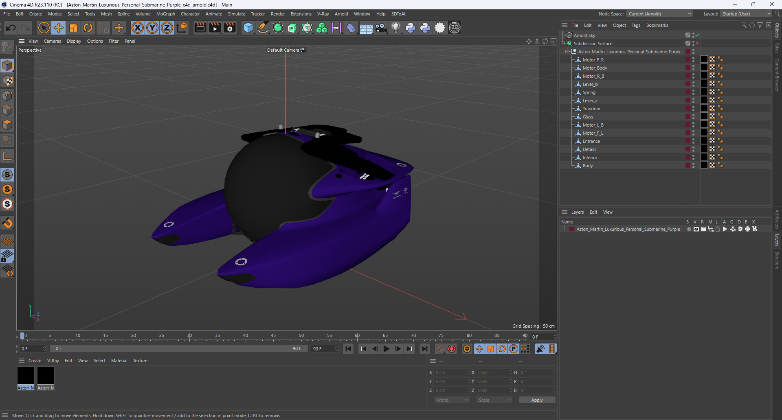
Task: Open Layers panel hamburger menu
Action: click(x=564, y=212)
